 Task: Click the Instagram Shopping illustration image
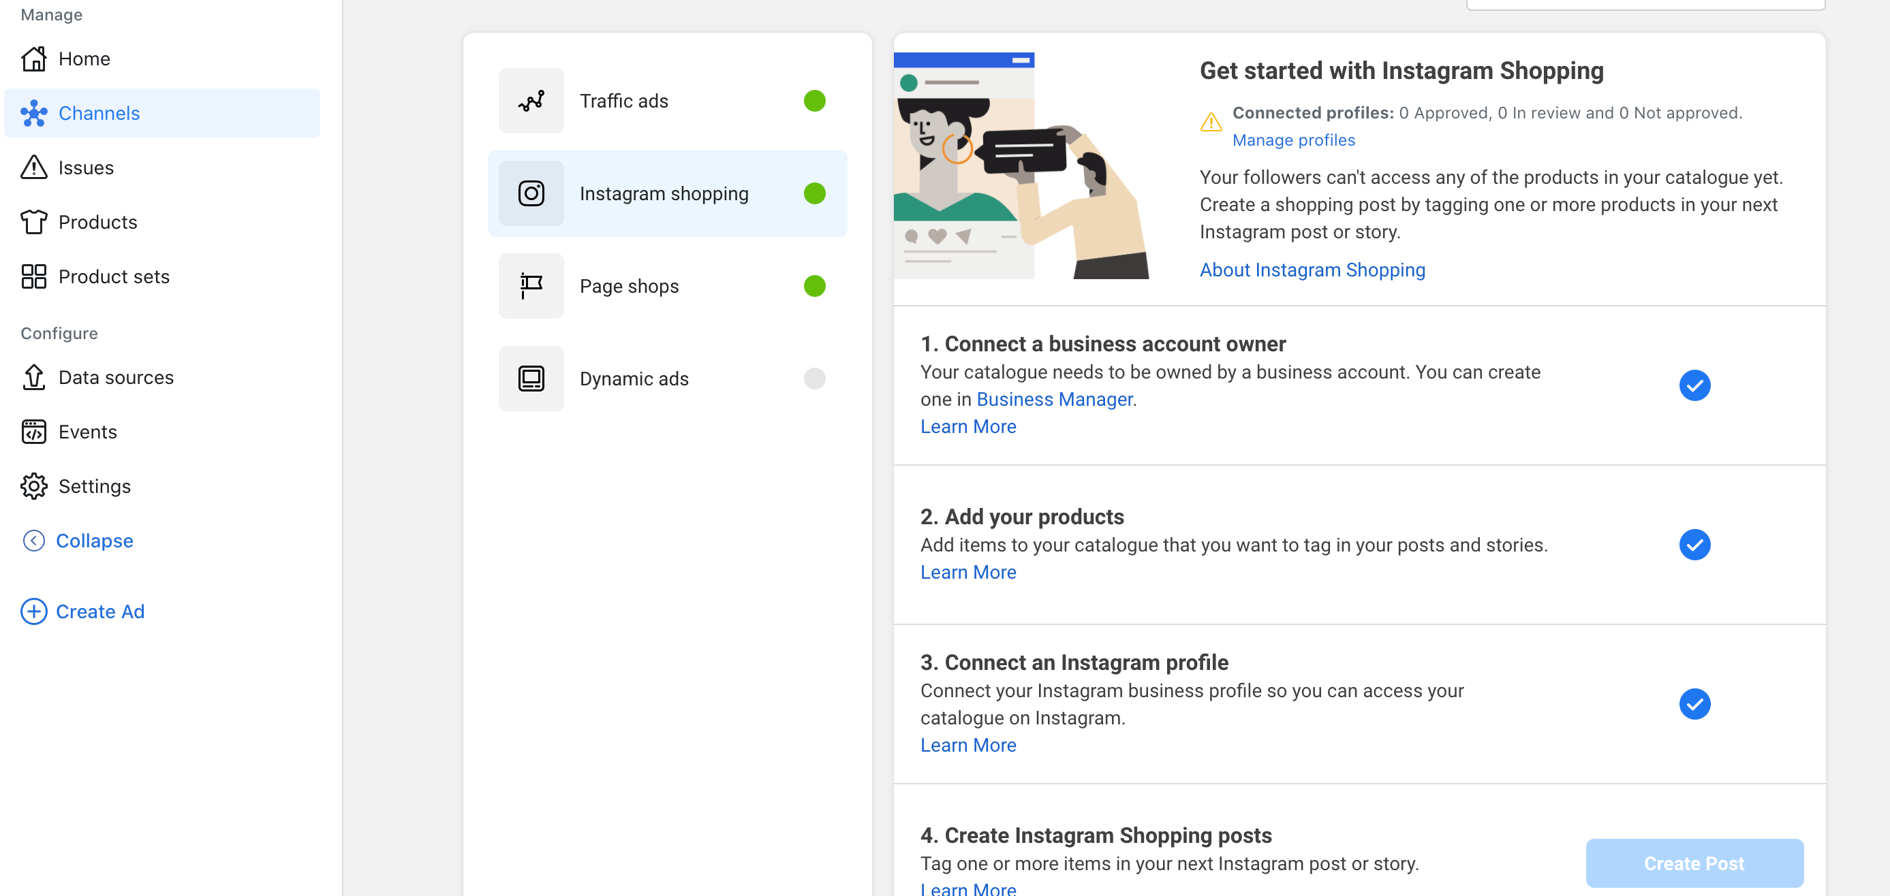1021,165
